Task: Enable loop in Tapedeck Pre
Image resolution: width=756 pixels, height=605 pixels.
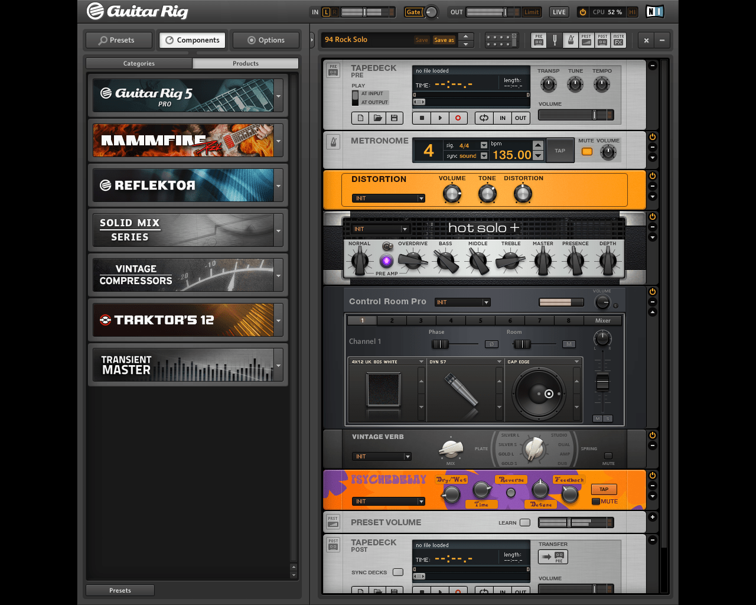Action: [x=484, y=118]
